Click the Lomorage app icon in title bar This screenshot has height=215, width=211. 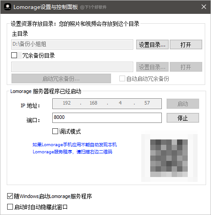(x=8, y=7)
